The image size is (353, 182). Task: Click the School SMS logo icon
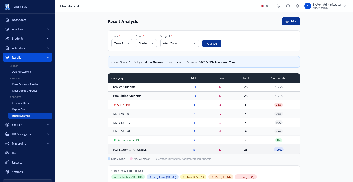pos(7,6)
